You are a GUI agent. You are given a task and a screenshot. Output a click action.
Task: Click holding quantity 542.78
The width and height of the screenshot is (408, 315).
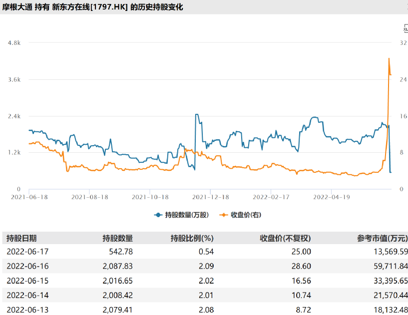click(x=121, y=252)
